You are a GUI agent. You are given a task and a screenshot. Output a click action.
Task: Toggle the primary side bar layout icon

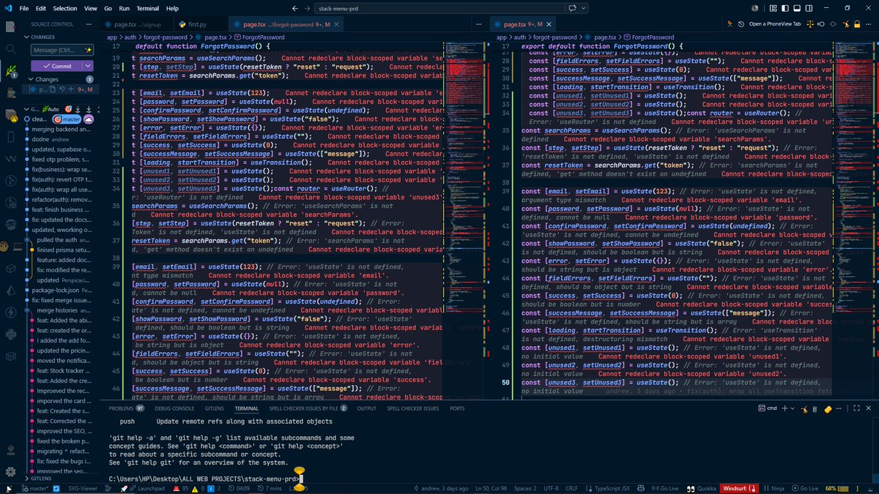pyautogui.click(x=785, y=8)
